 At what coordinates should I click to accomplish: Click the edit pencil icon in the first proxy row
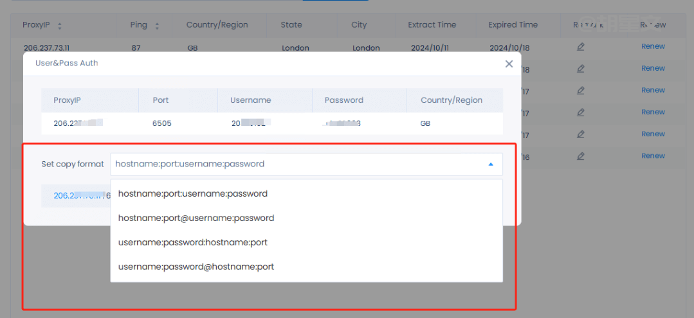click(x=581, y=46)
